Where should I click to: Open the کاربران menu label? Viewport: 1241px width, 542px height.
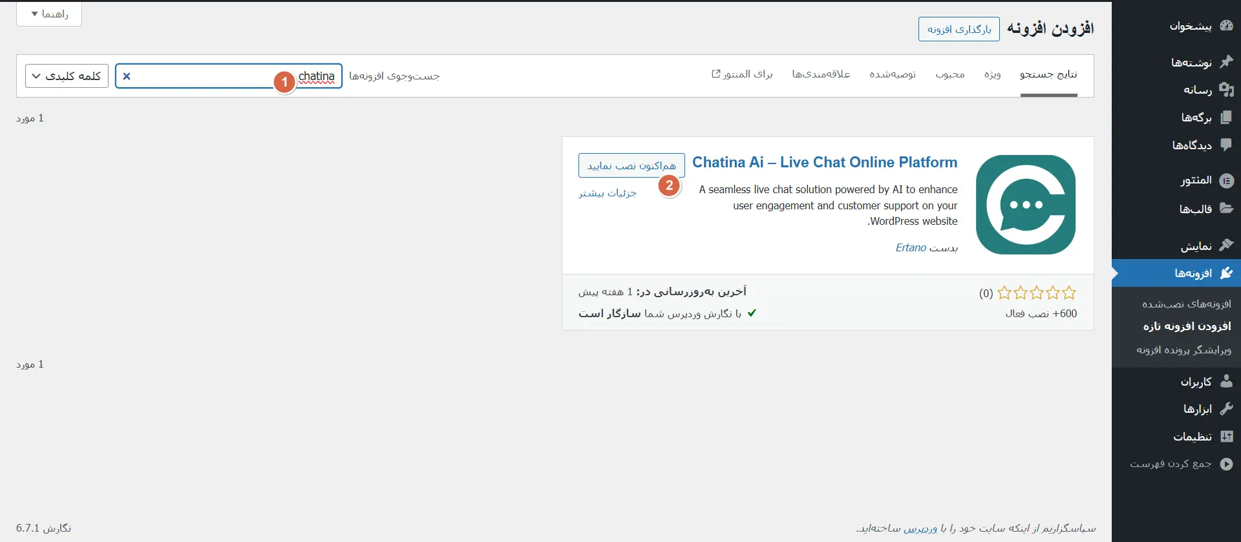coord(1196,381)
